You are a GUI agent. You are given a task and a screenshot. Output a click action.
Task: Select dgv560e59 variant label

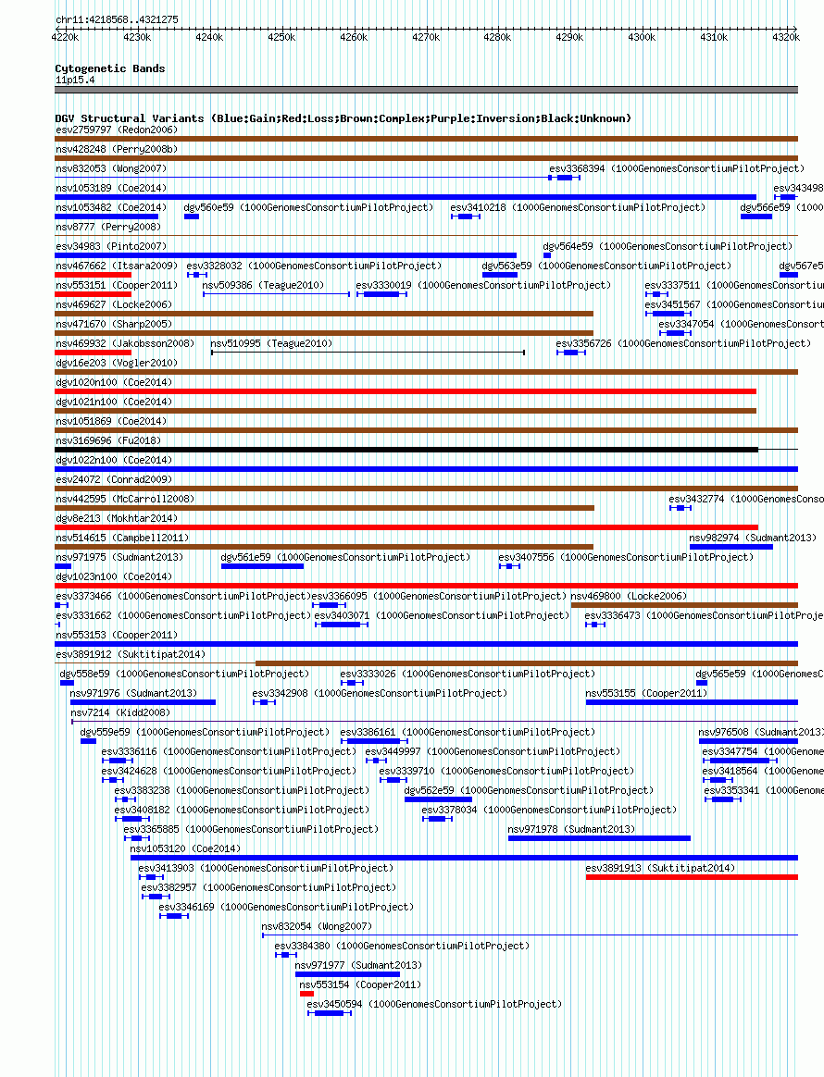pyautogui.click(x=308, y=206)
